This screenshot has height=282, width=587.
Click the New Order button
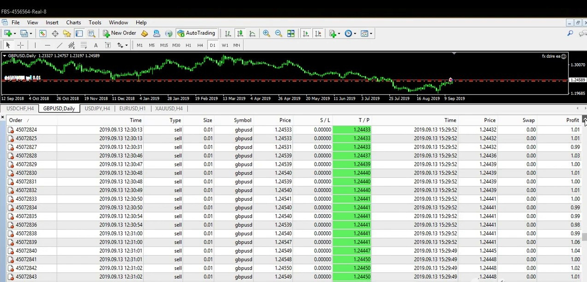click(119, 33)
